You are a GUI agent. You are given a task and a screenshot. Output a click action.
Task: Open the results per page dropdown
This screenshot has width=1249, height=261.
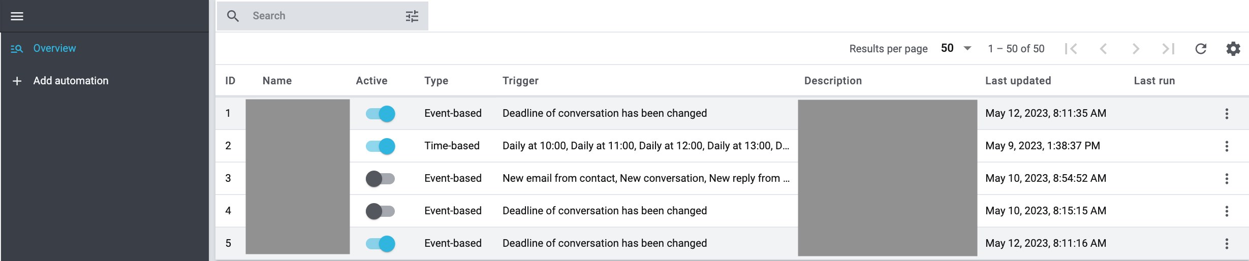click(956, 49)
